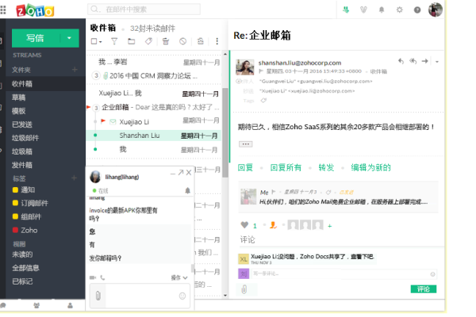Click the Zoho logo
This screenshot has height=317, width=476.
(35, 10)
